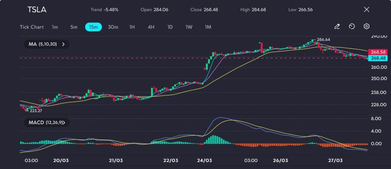This screenshot has height=169, width=391.
Task: Switch to Tick Chart view
Action: point(32,27)
